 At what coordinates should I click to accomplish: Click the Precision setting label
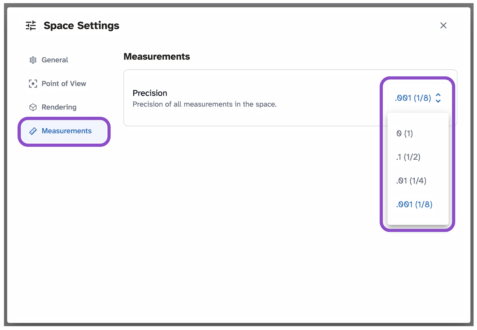coord(150,93)
